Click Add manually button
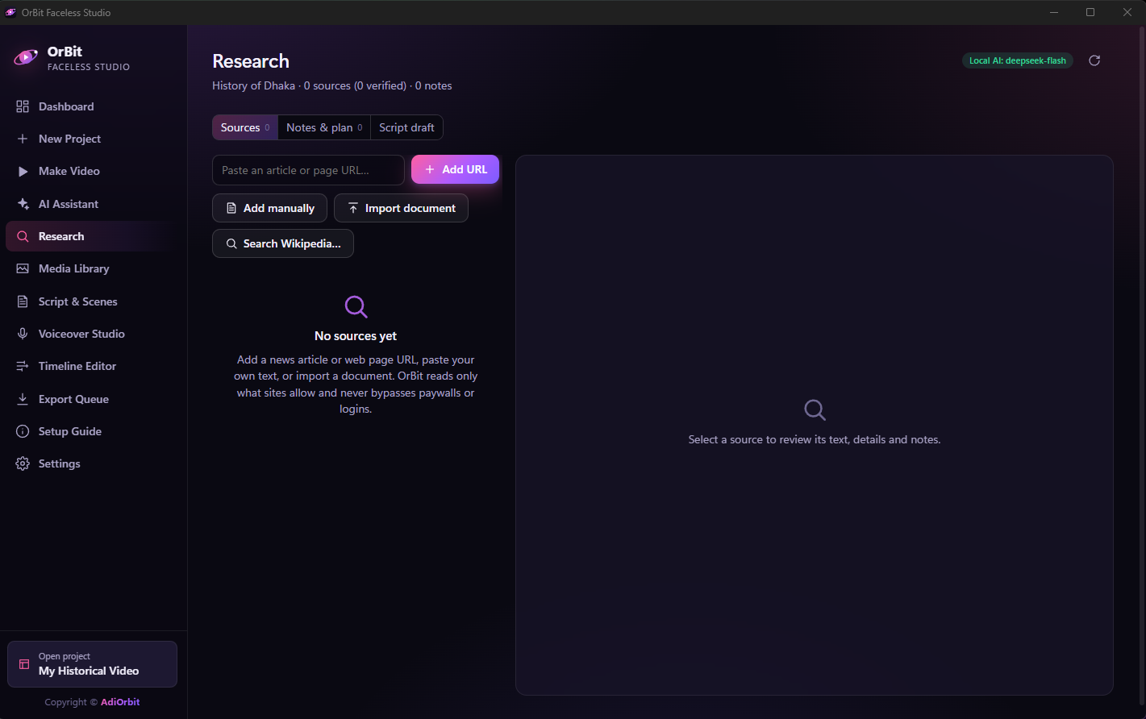 tap(269, 208)
